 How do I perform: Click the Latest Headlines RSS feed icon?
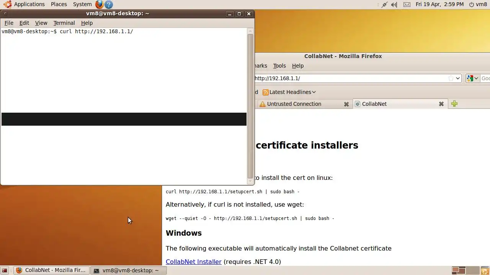click(x=265, y=92)
